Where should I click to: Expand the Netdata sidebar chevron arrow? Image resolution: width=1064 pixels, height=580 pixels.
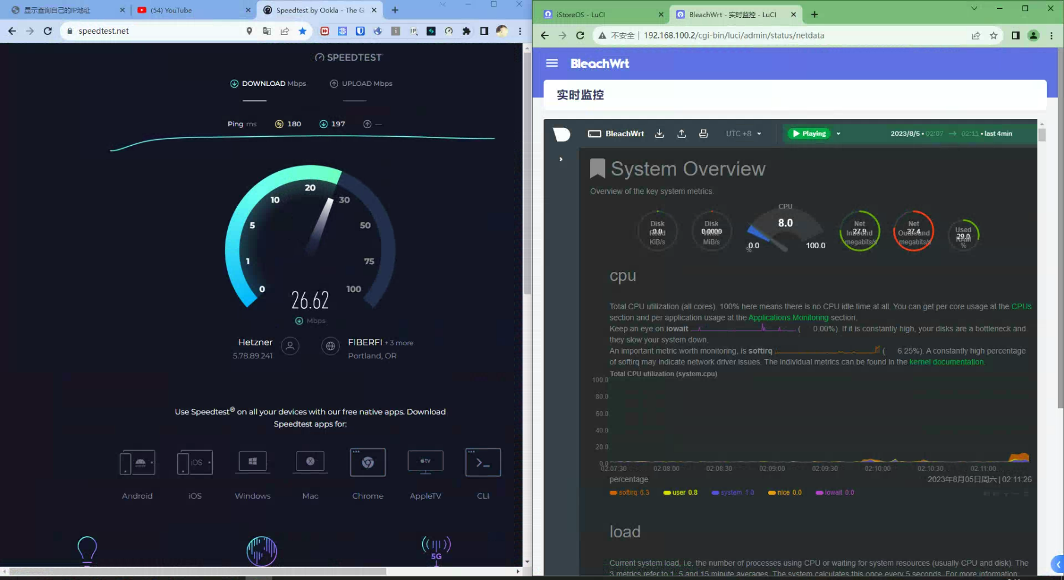click(560, 159)
